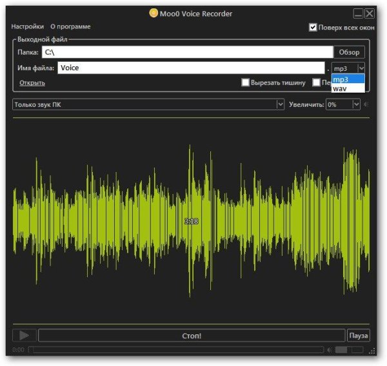This screenshot has width=387, height=366.
Task: Click the speaker icon next to Увеличить
Action: point(366,104)
